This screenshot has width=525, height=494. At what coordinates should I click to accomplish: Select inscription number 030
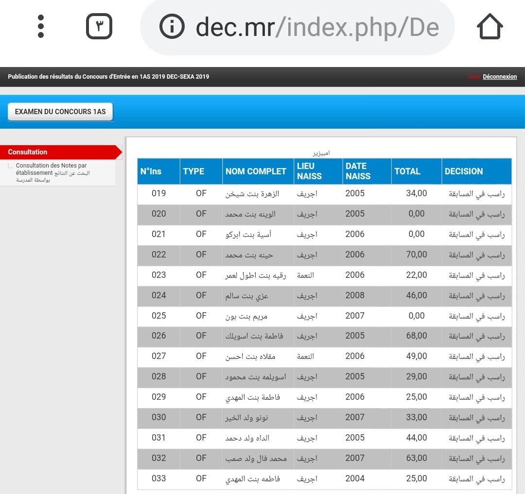158,417
